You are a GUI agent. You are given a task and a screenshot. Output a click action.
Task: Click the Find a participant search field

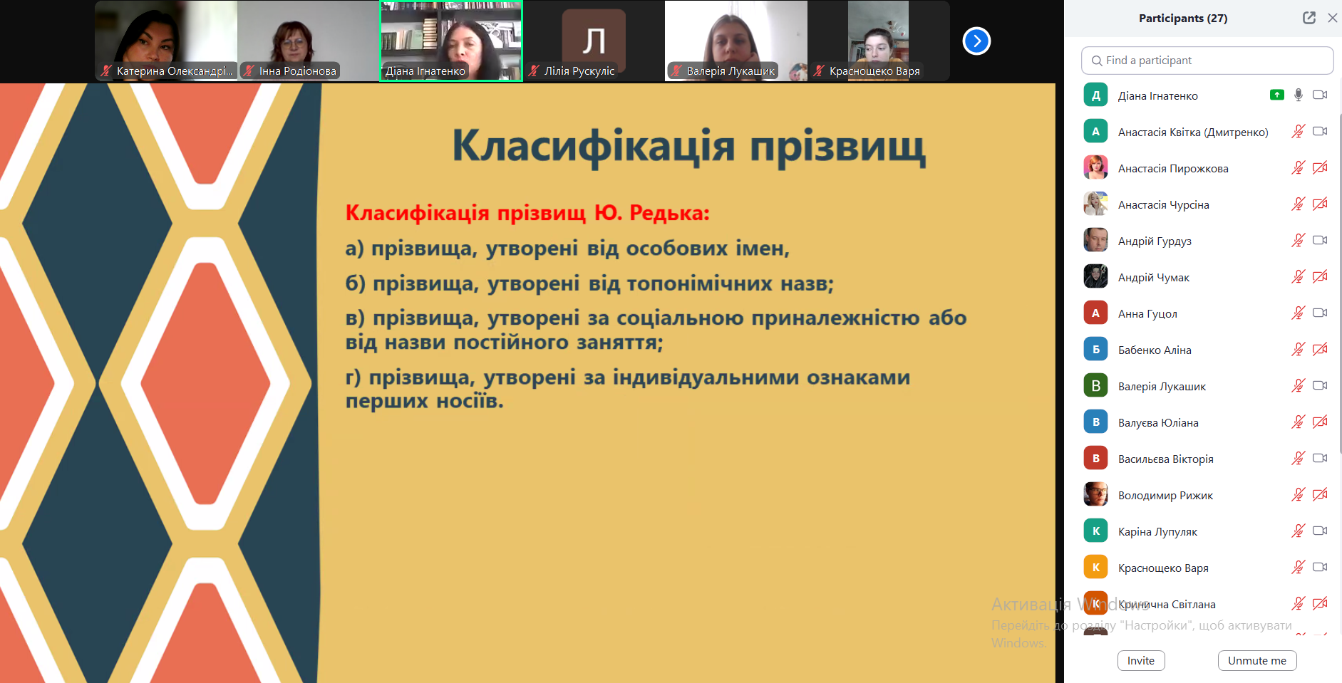point(1207,61)
